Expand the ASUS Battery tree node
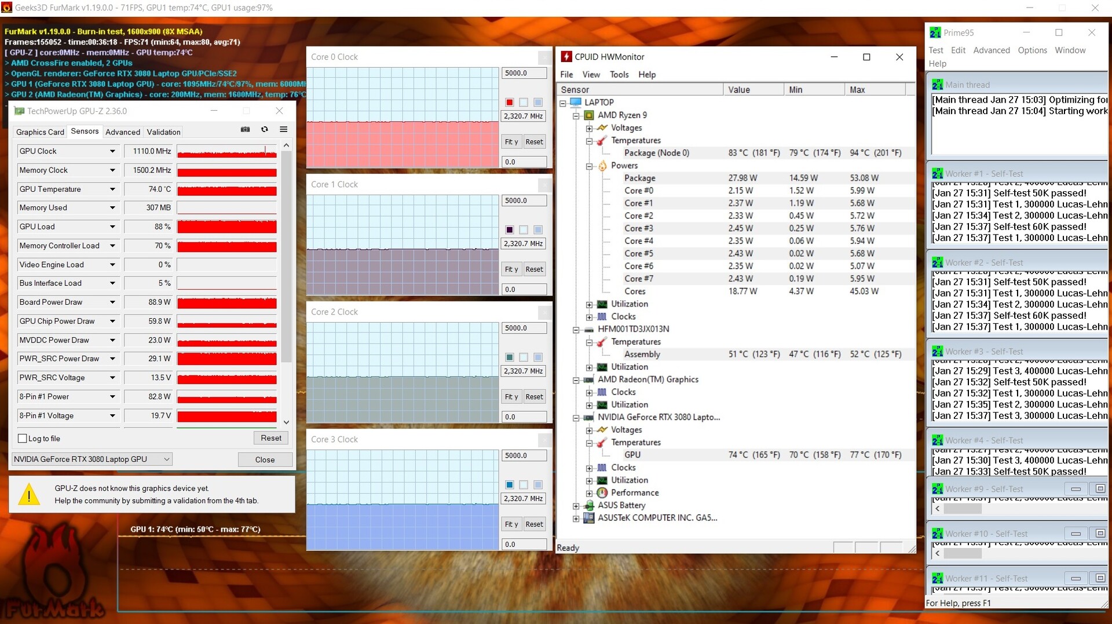 click(x=576, y=506)
